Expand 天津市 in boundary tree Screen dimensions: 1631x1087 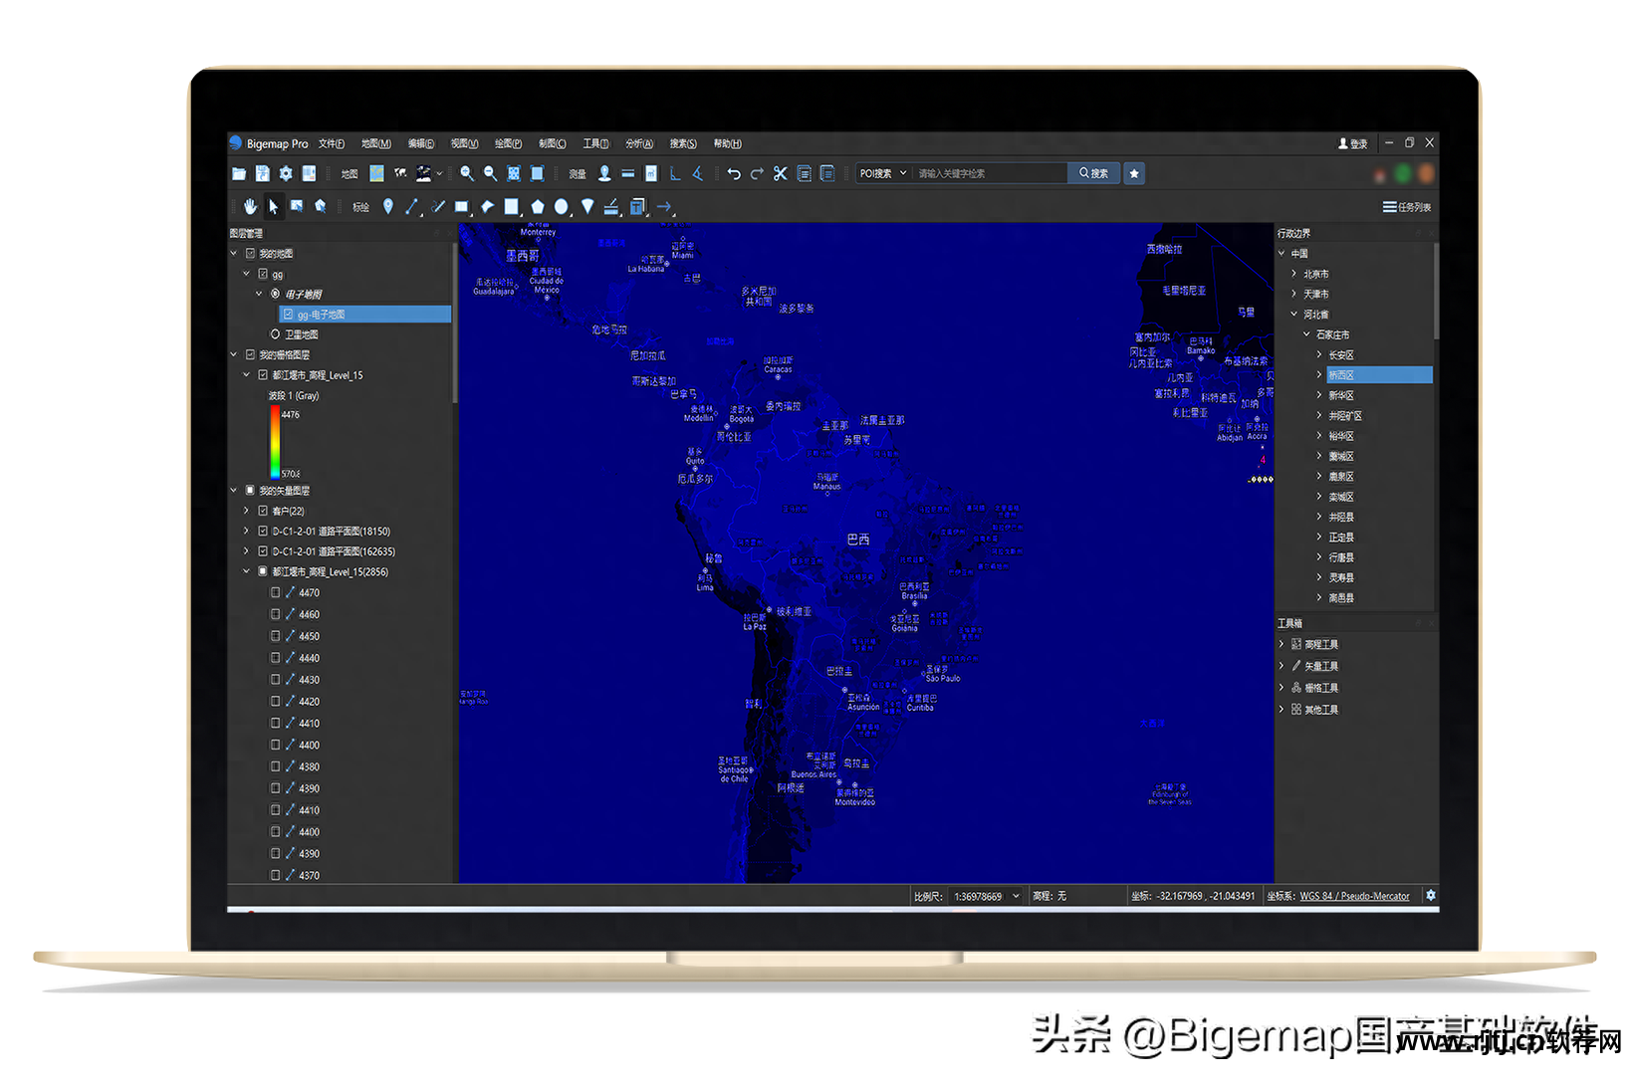(1293, 294)
